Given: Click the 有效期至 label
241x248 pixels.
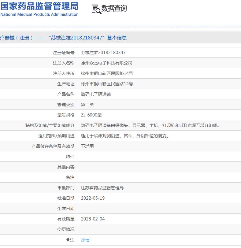Looking at the screenshot, I should [x=66, y=219].
